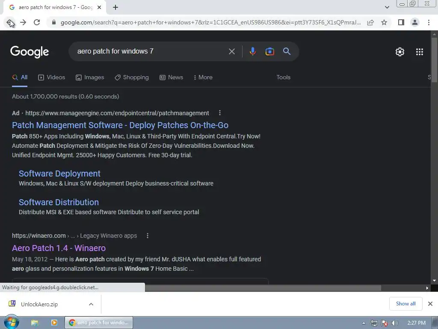Open a new tab with the plus button
Screen dimensions: 438x329
(x=115, y=8)
